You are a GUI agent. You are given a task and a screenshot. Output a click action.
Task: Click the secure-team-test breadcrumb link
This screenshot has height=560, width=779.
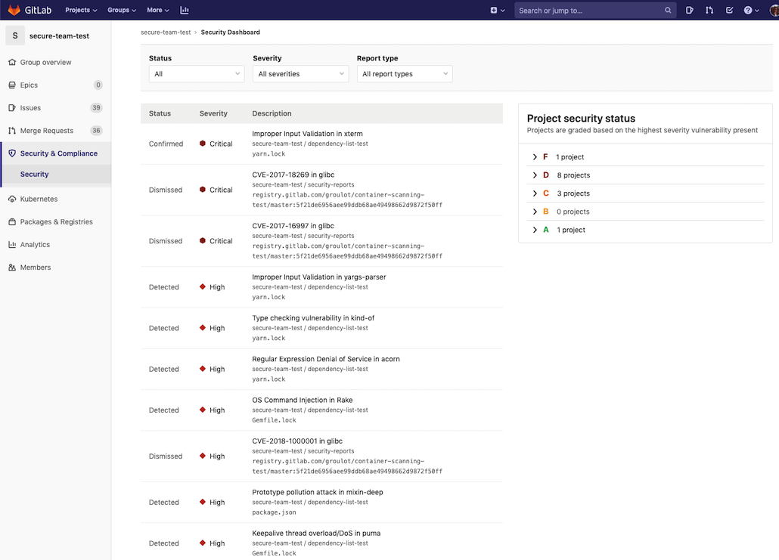pos(166,32)
